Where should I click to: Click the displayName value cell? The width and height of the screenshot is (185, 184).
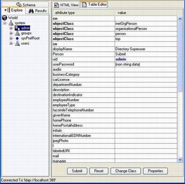146,49
